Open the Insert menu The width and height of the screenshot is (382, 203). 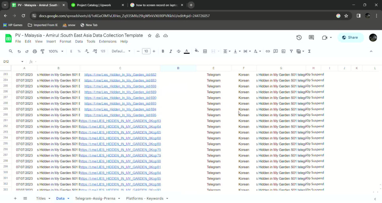pos(51,41)
